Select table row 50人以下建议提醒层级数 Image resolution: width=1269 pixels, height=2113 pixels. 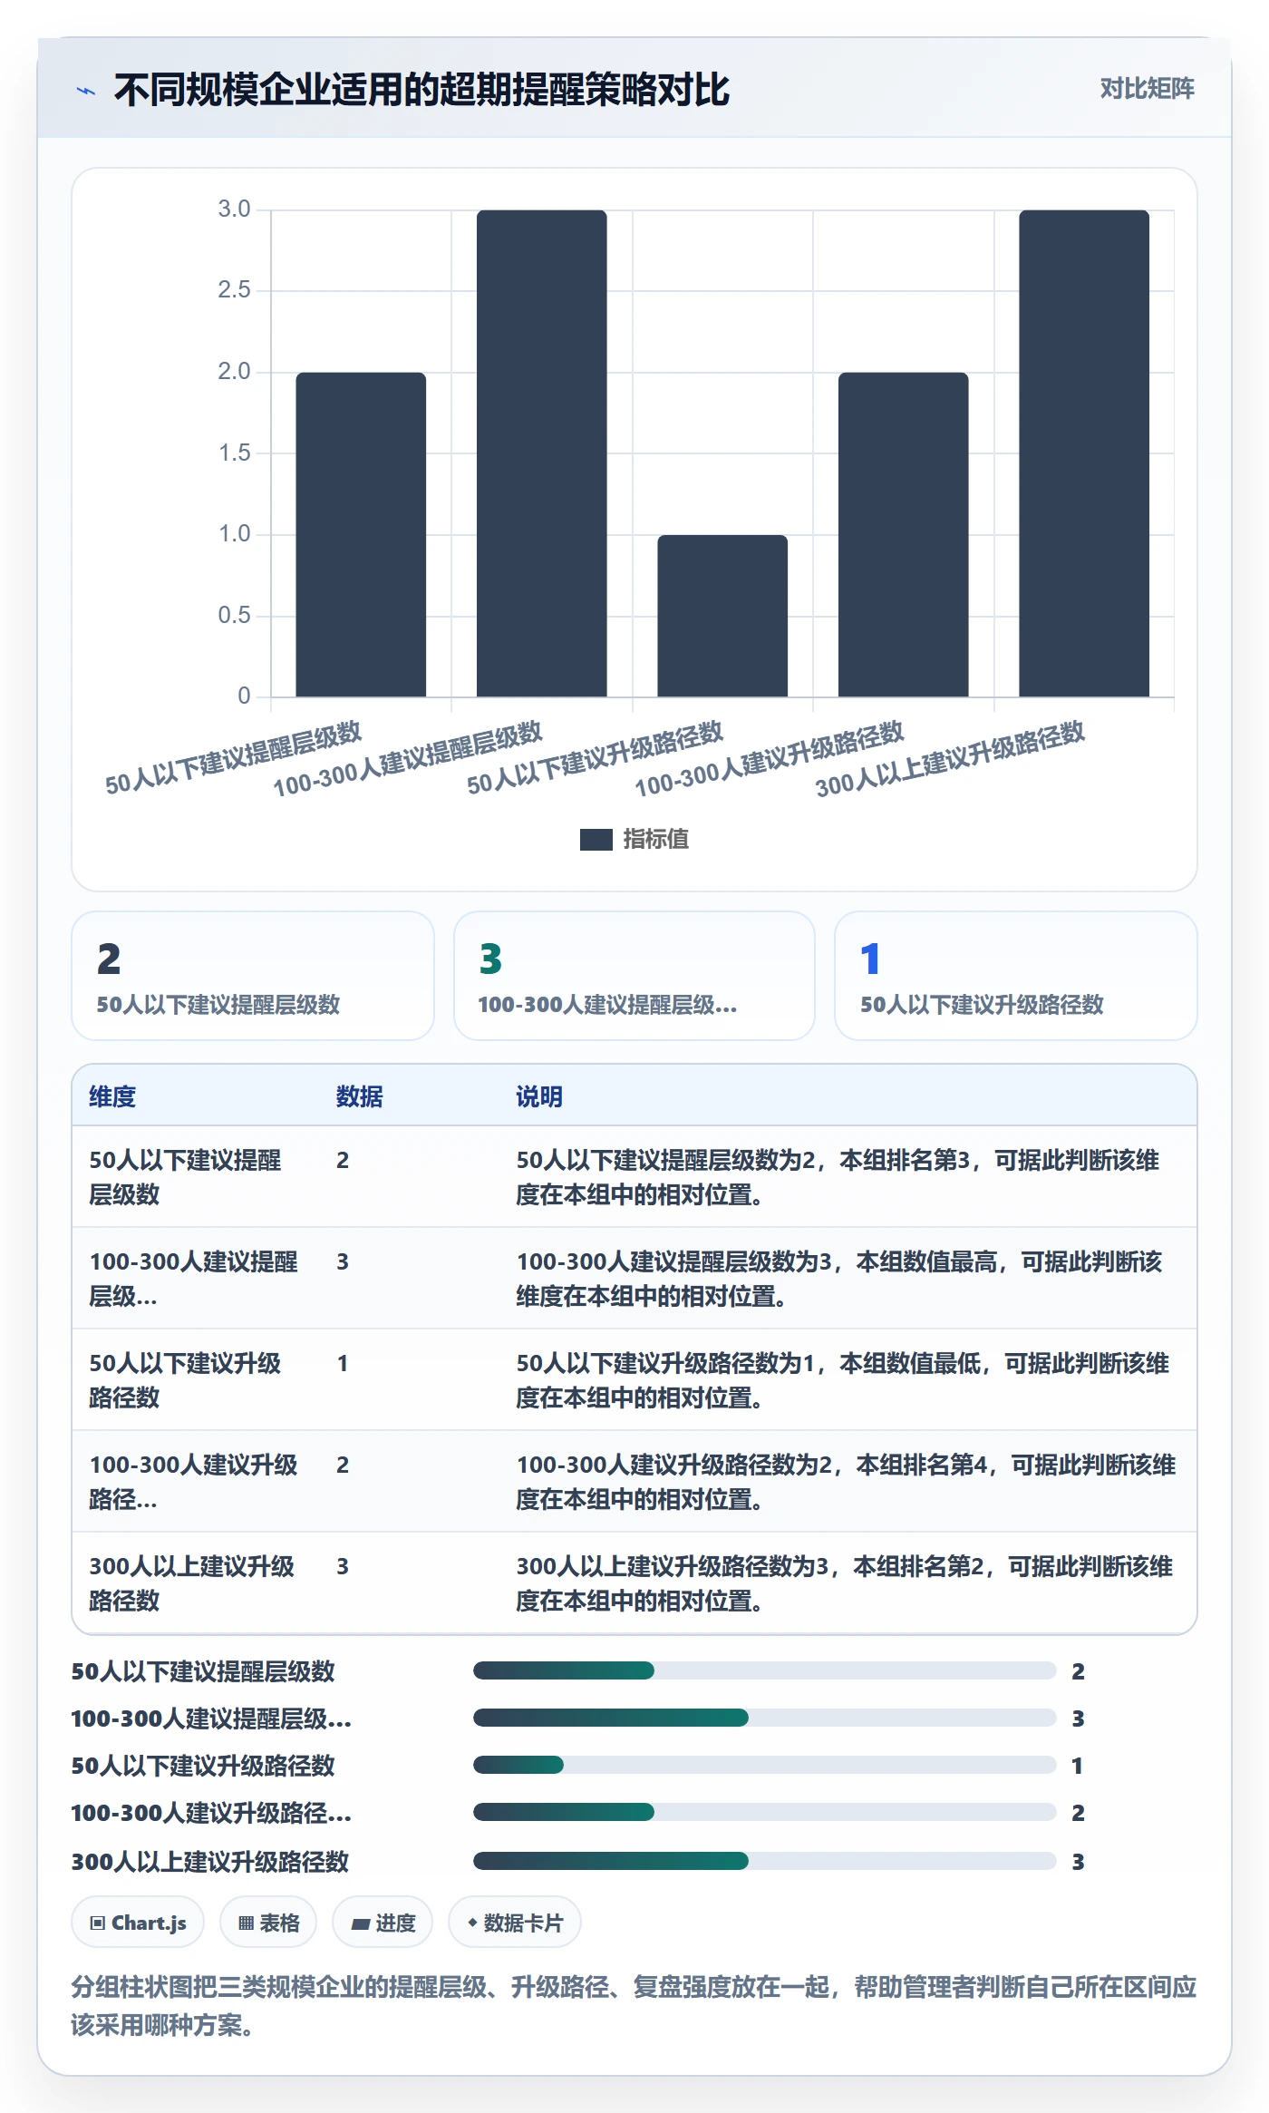[x=634, y=1177]
